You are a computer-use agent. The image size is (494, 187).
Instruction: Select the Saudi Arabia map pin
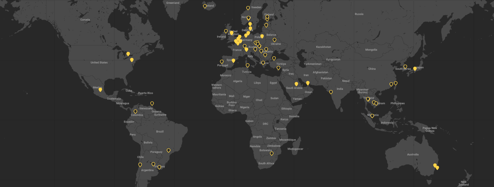296,84
